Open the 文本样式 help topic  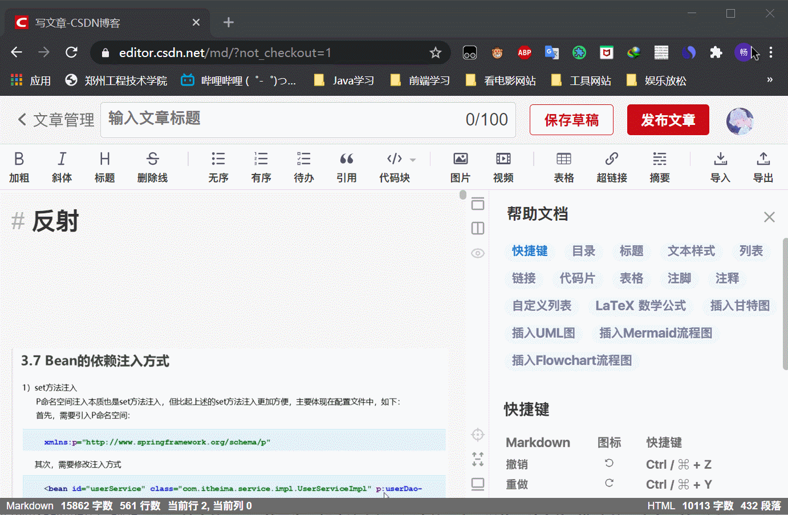691,251
